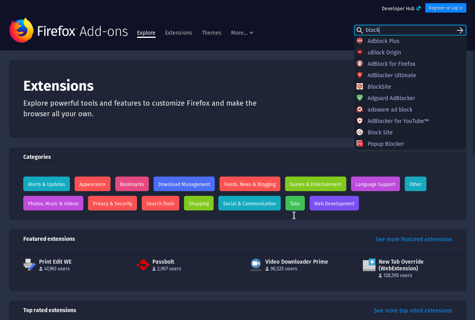
Task: Click the Firefox Add-ons logo
Action: pyautogui.click(x=68, y=30)
